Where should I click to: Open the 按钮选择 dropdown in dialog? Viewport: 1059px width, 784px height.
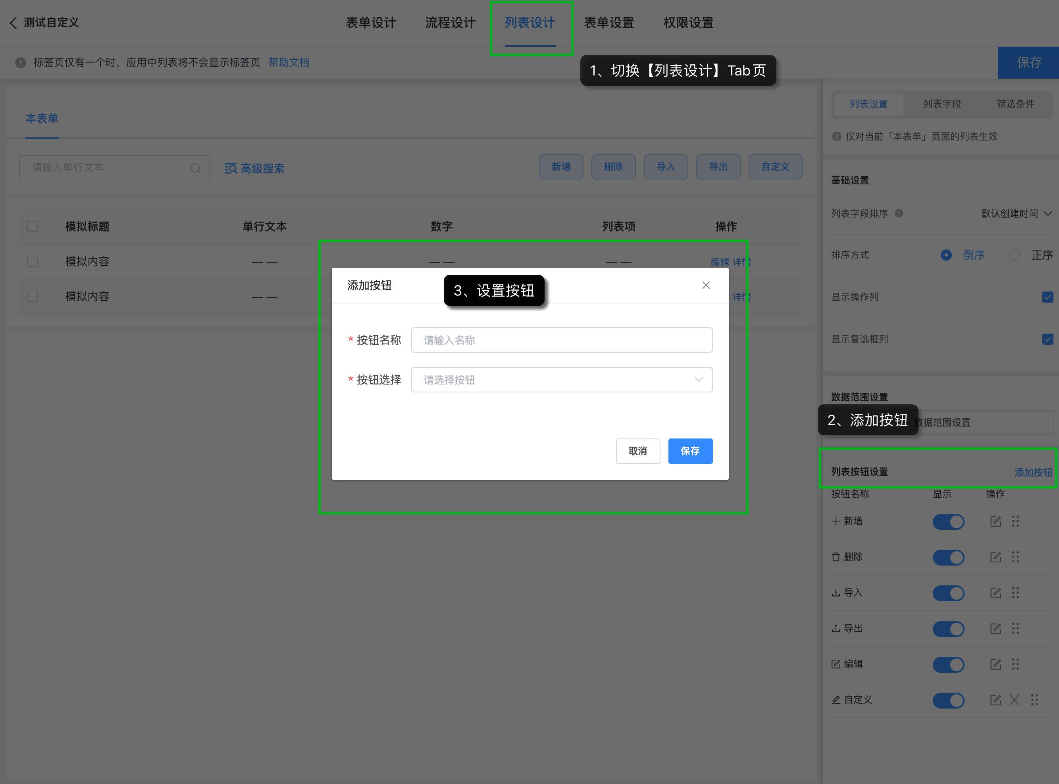click(562, 380)
